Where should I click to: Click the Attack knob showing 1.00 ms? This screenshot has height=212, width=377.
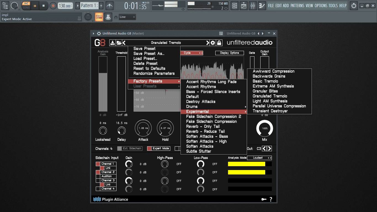(x=143, y=128)
